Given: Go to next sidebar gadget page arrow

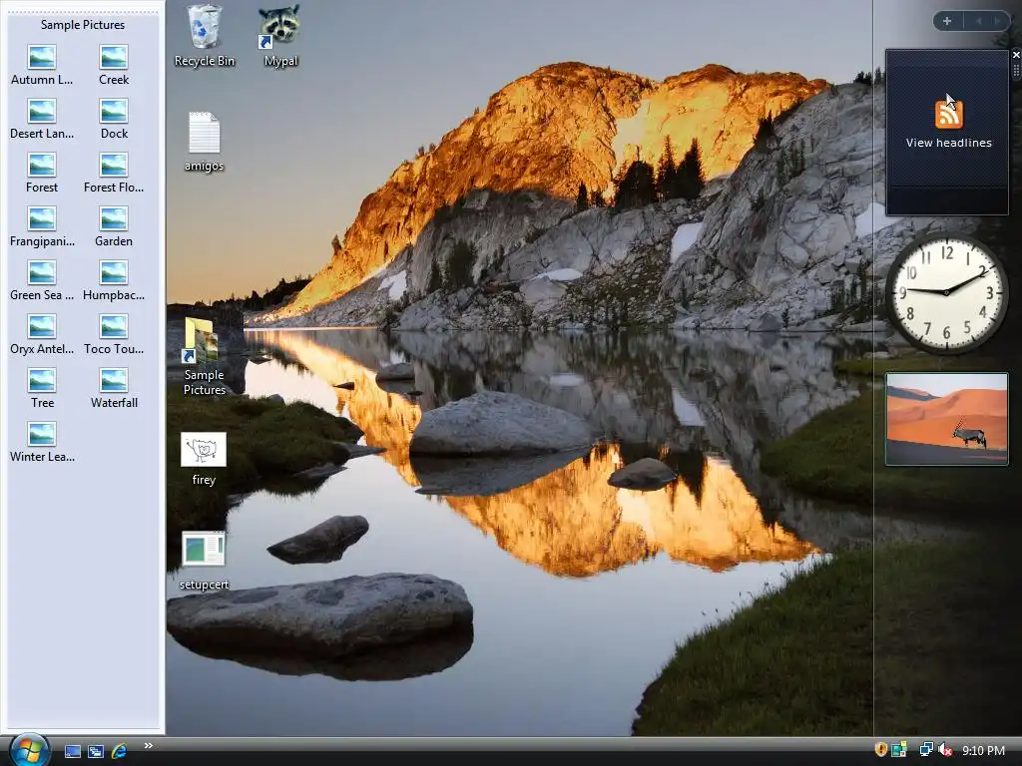Looking at the screenshot, I should point(997,22).
